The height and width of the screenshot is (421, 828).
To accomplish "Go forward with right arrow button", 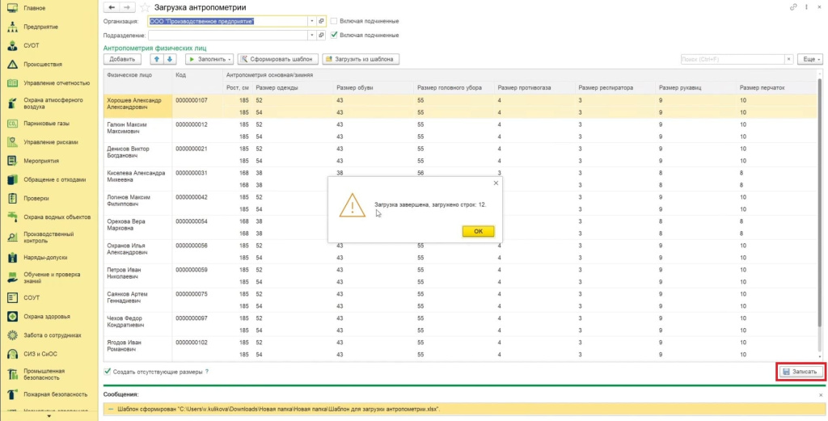I will [x=125, y=7].
